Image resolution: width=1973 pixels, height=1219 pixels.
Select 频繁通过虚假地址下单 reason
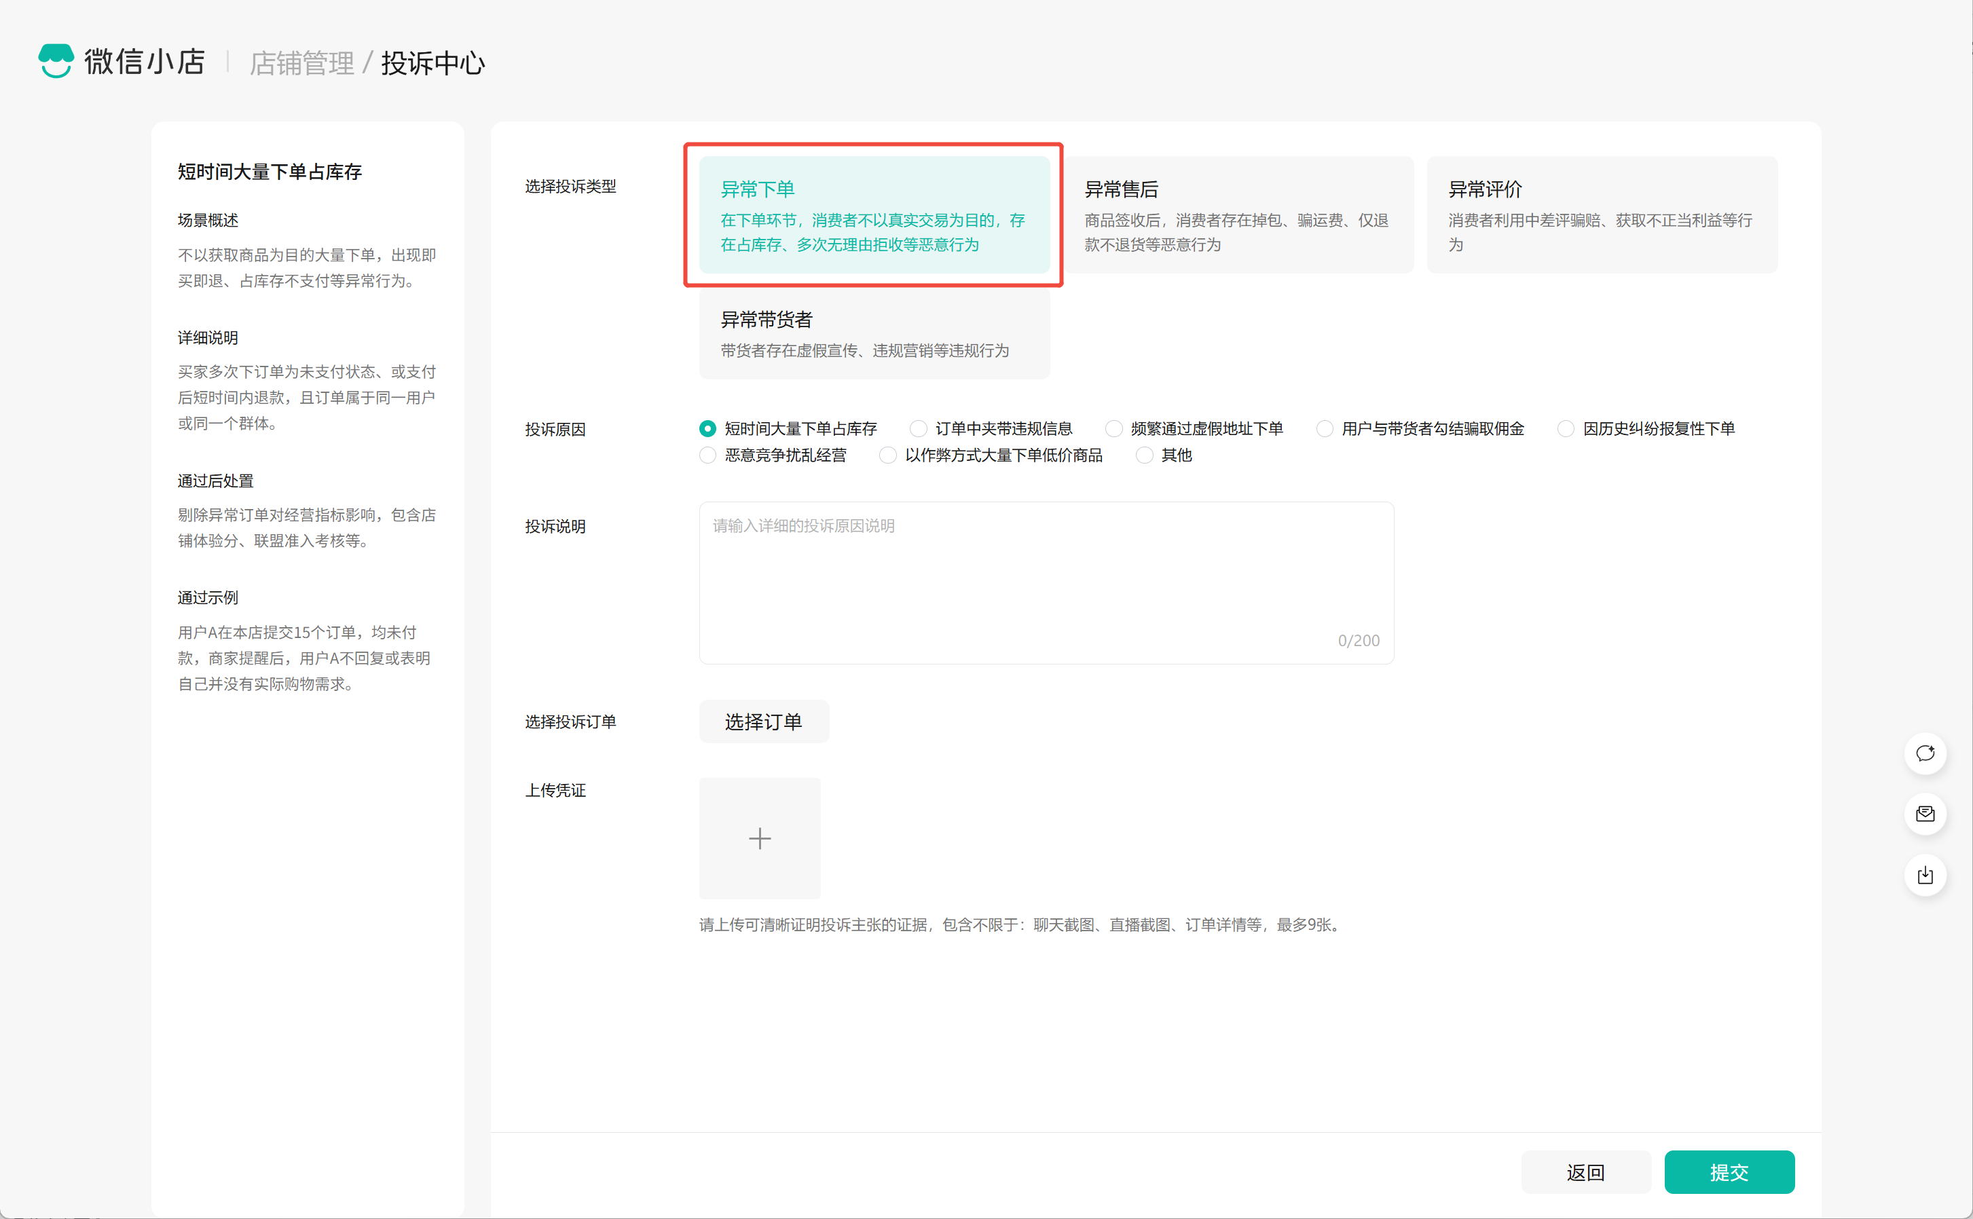1113,428
